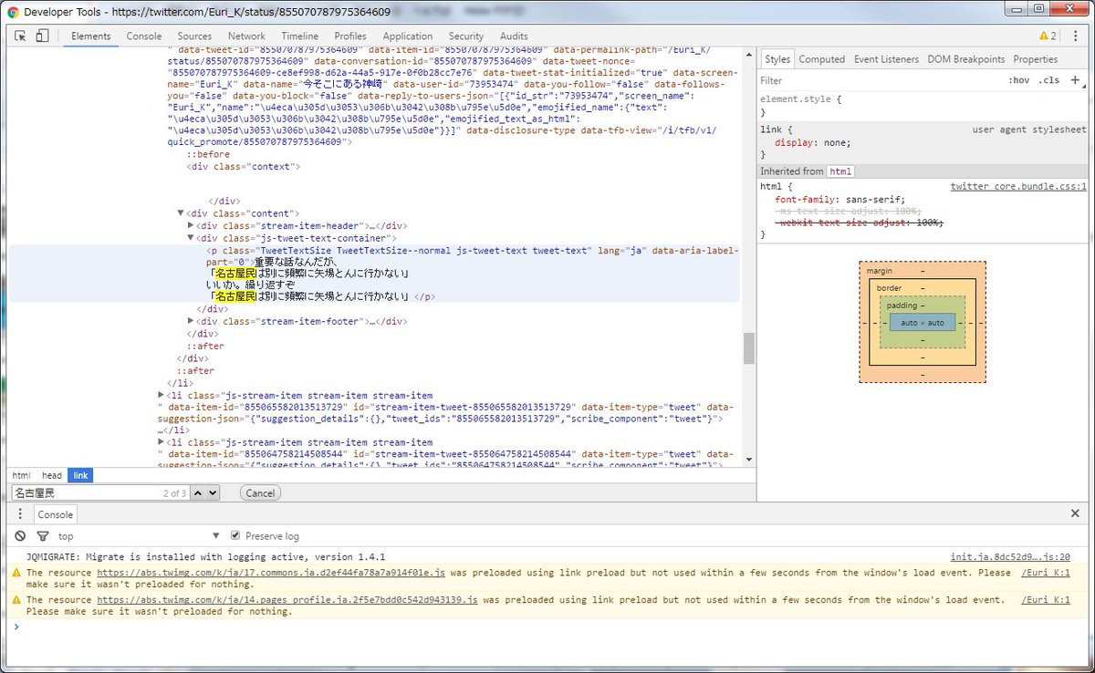The image size is (1095, 673).
Task: Add new style rule with plus icon
Action: click(x=1075, y=80)
